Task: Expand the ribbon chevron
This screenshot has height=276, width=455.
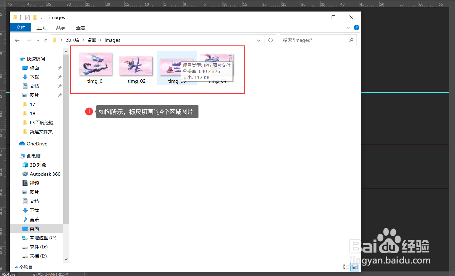Action: coord(349,28)
